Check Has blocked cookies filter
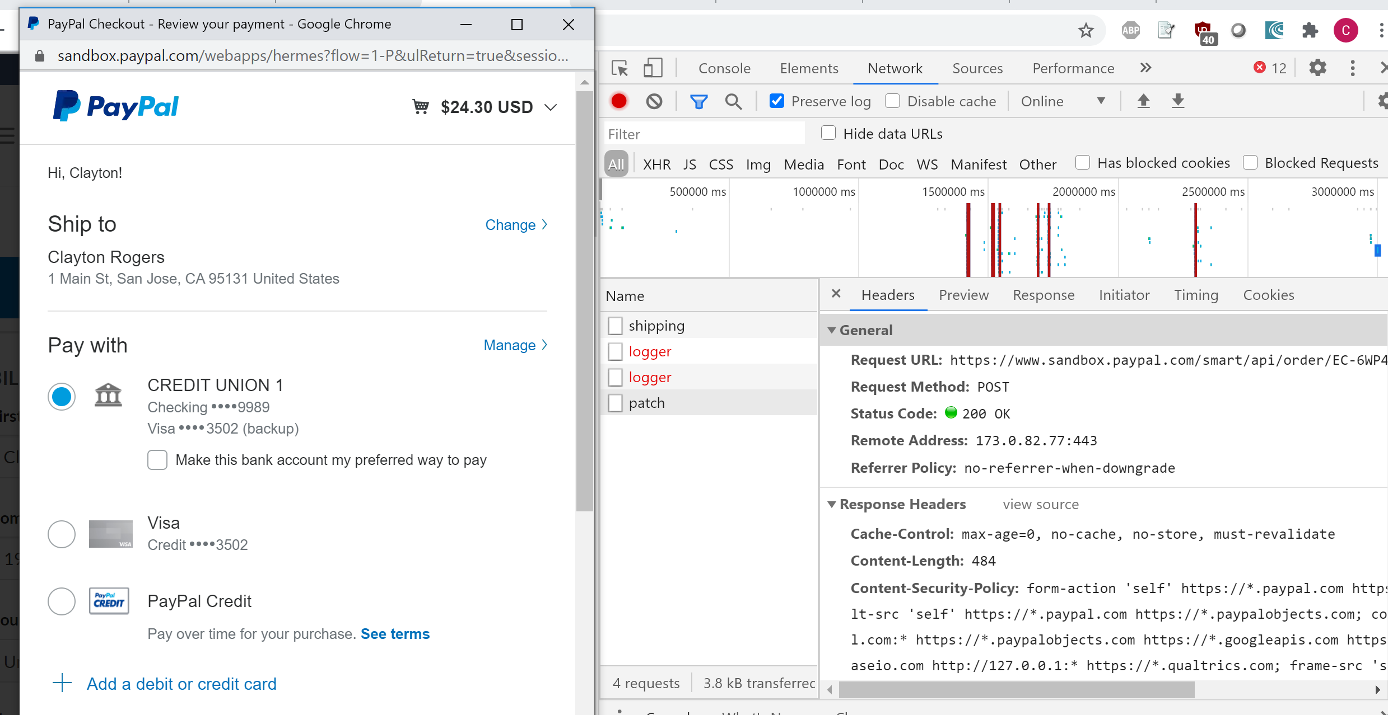This screenshot has width=1388, height=715. (x=1083, y=163)
